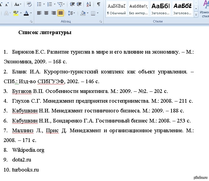The image size is (209, 181).
Task: Click the Wikipedia.org entry
Action: pos(28,150)
